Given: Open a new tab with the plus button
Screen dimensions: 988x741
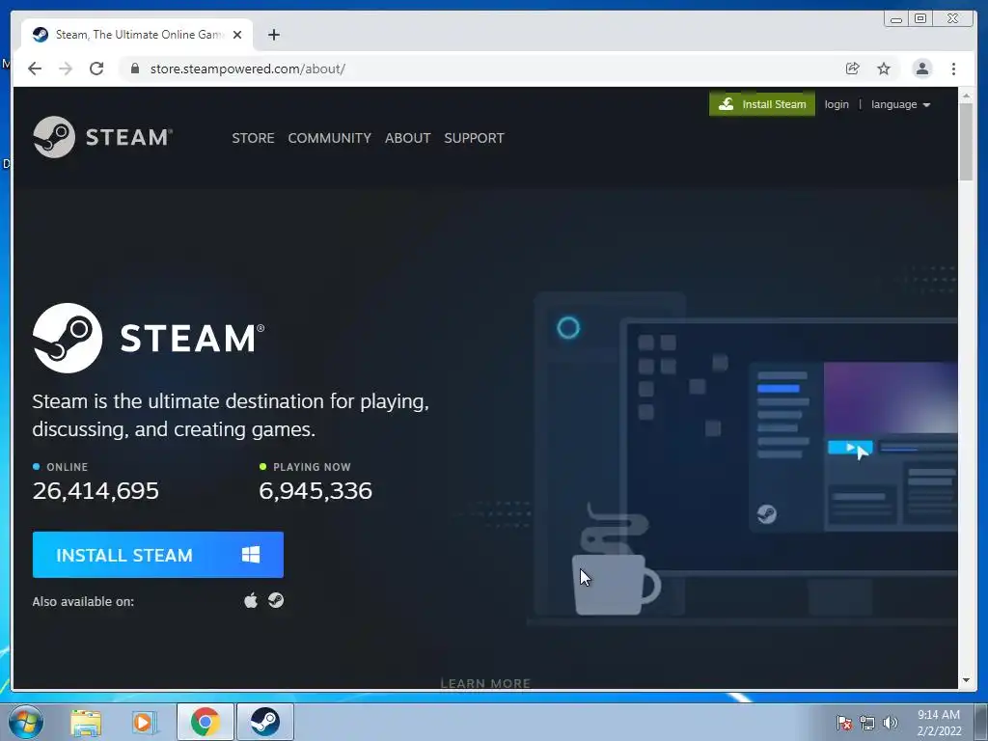Looking at the screenshot, I should [273, 35].
